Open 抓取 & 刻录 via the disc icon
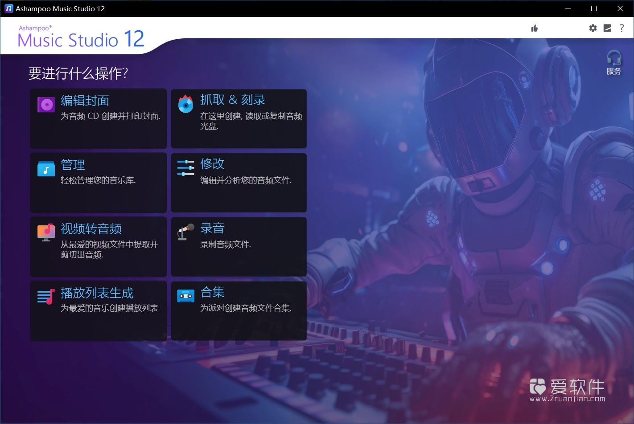Viewport: 634px width, 424px height. 185,104
